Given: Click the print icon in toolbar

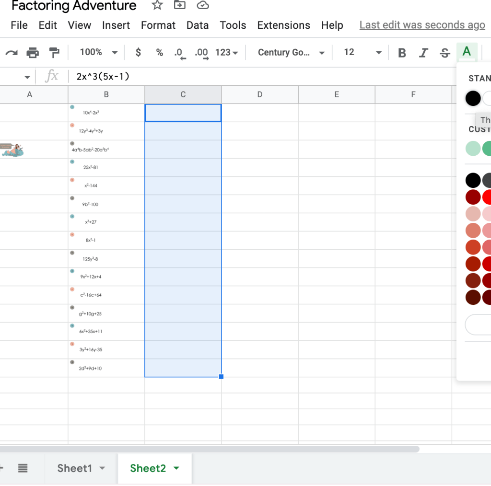Looking at the screenshot, I should click(x=33, y=53).
